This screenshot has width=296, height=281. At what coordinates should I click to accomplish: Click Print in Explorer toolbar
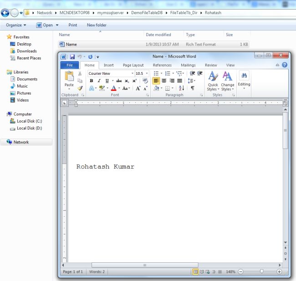click(x=73, y=25)
